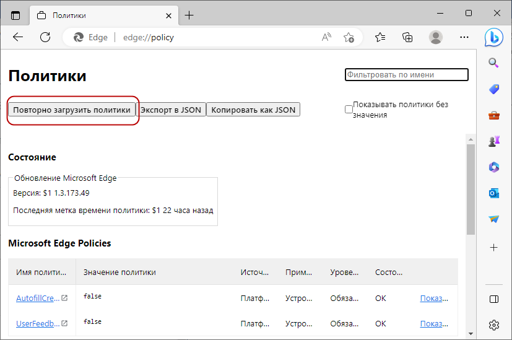Click the Microsoft Edge Policies heading

[59, 243]
